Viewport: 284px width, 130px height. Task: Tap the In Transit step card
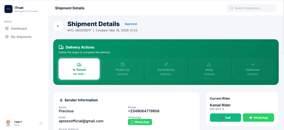(79, 69)
